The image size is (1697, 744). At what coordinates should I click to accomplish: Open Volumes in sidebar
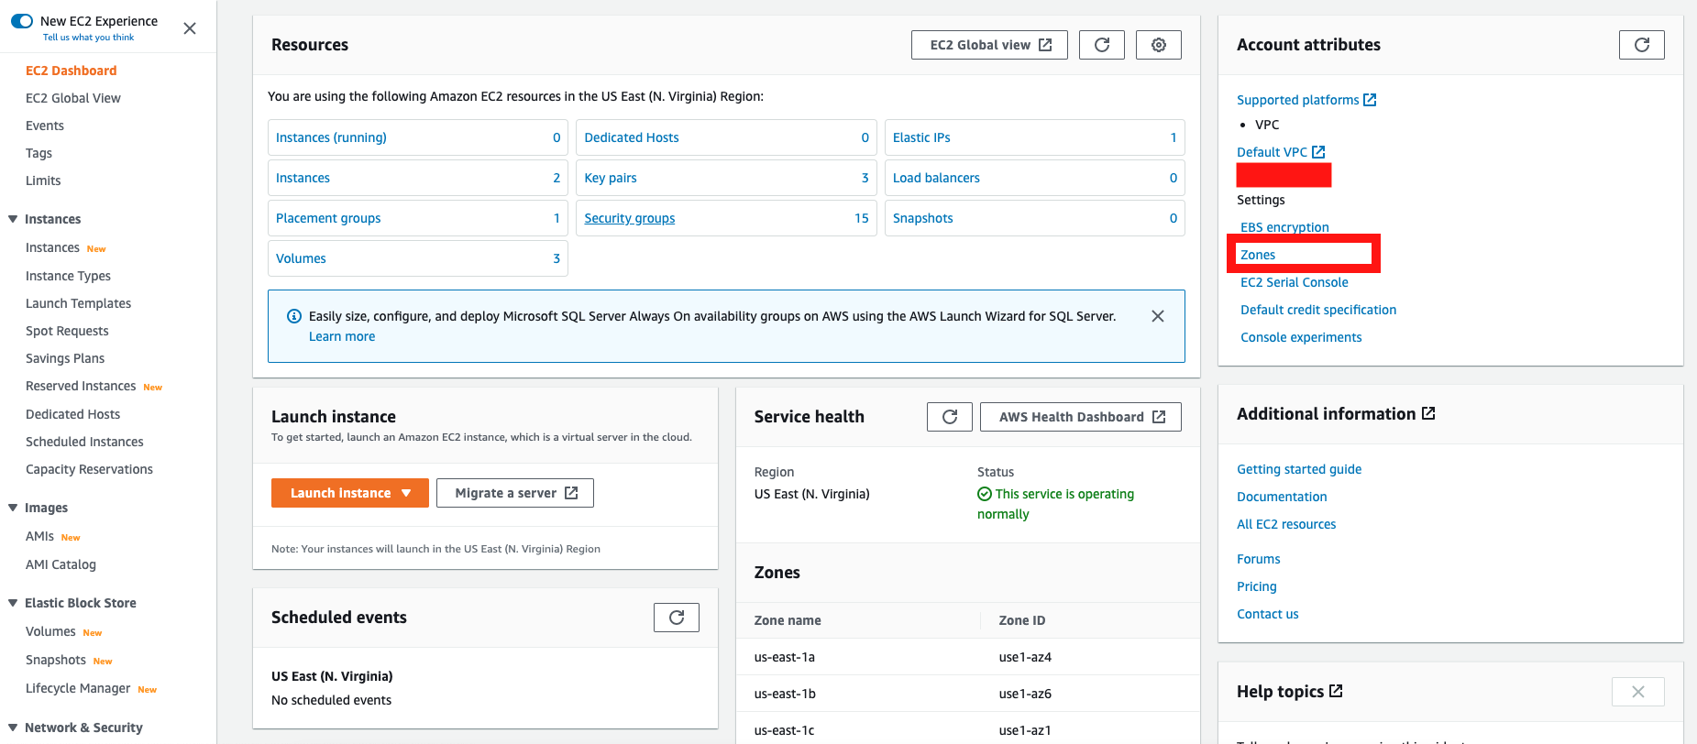[50, 631]
